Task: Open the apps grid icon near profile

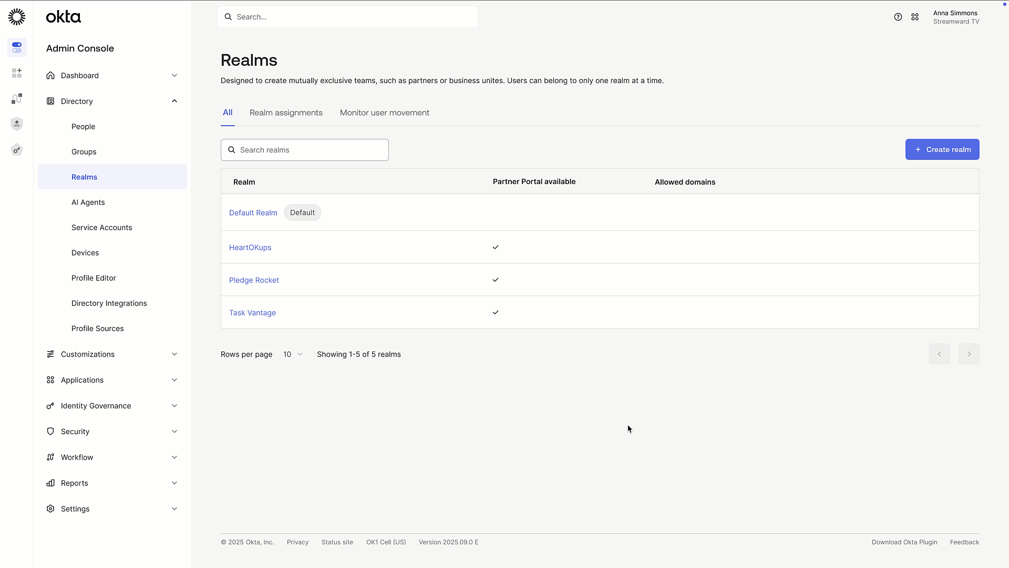Action: [915, 17]
